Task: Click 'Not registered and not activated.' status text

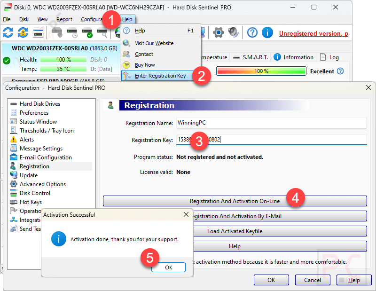Action: 219,157
